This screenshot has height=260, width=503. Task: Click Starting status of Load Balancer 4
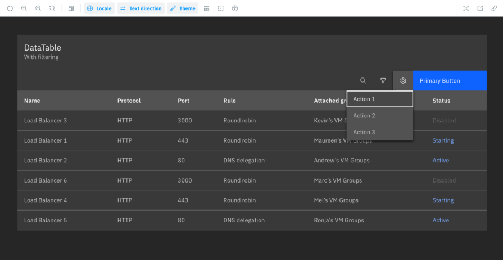click(443, 200)
